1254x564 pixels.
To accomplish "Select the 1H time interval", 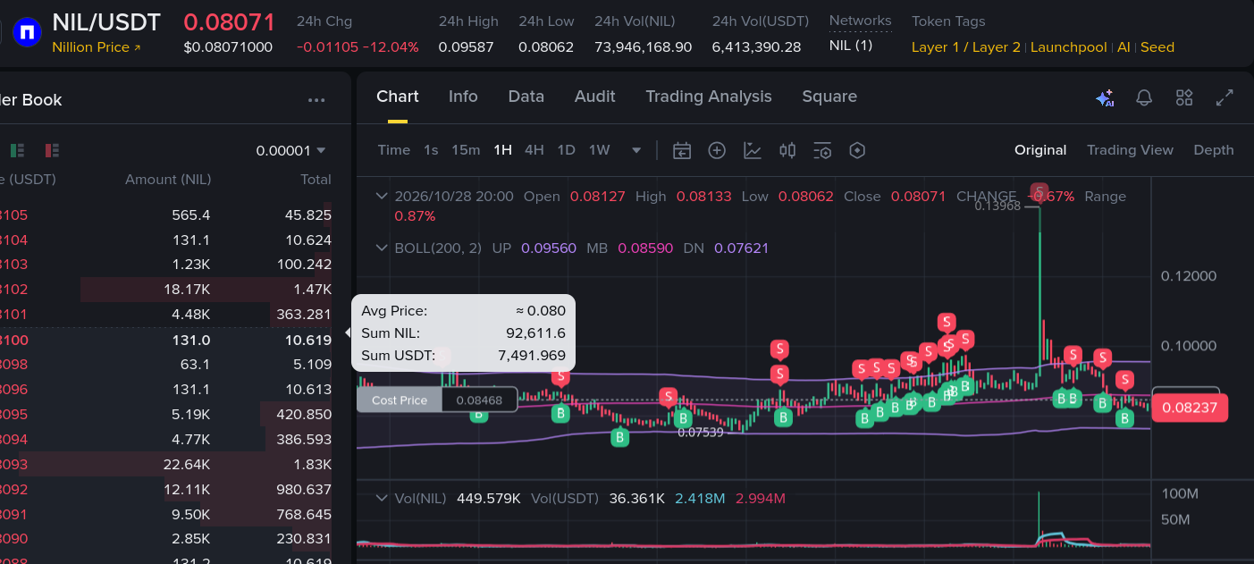I will pyautogui.click(x=503, y=150).
